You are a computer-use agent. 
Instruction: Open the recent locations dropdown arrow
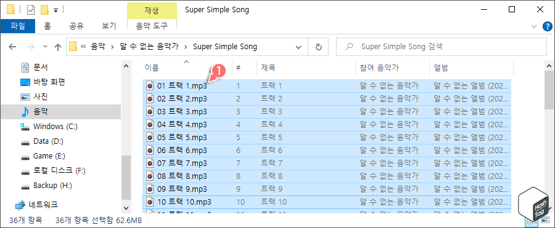click(45, 47)
